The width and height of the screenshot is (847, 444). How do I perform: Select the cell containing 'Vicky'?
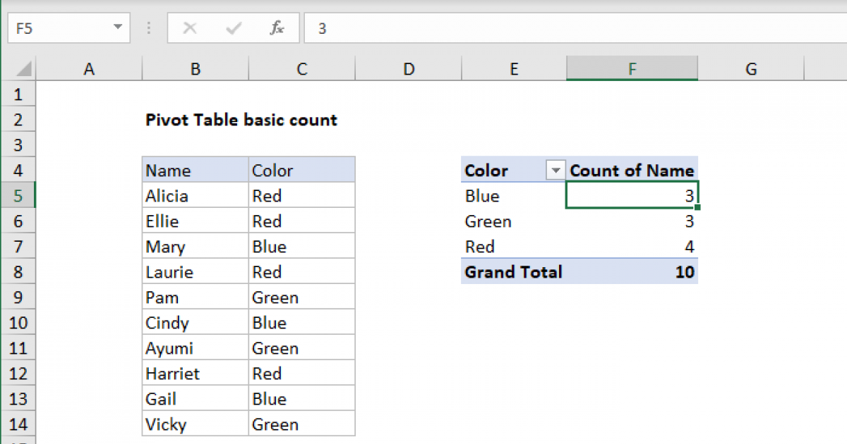pos(196,424)
